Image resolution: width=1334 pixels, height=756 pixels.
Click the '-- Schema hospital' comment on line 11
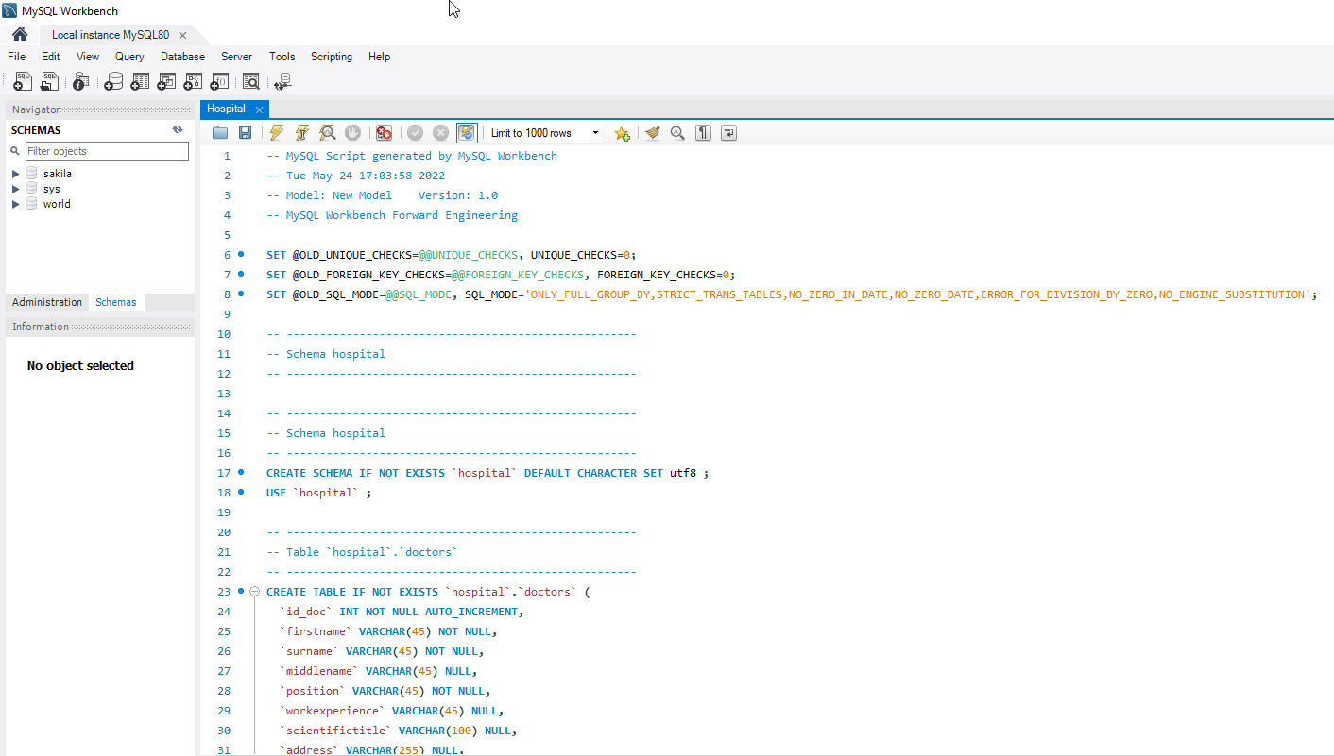326,354
